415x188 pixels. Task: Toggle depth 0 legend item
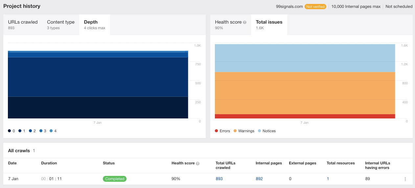coord(12,131)
